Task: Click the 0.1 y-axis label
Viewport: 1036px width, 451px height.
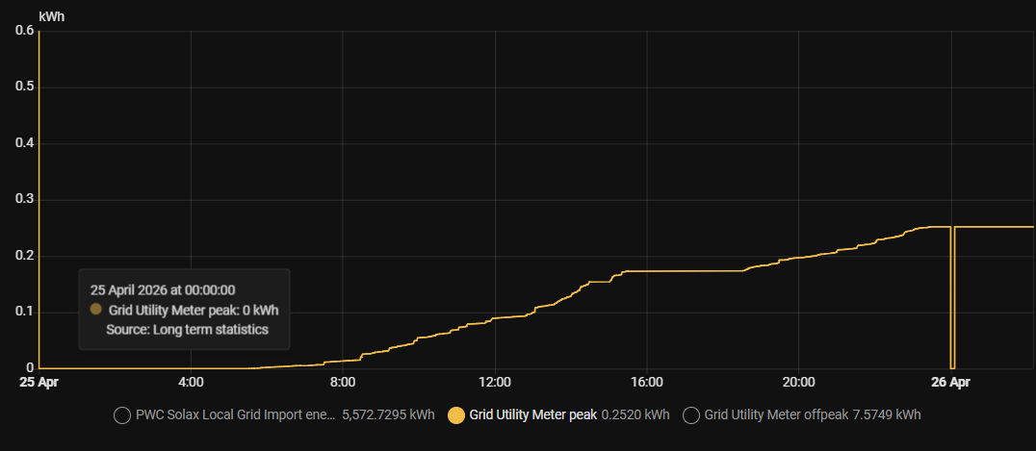Action: [x=24, y=313]
